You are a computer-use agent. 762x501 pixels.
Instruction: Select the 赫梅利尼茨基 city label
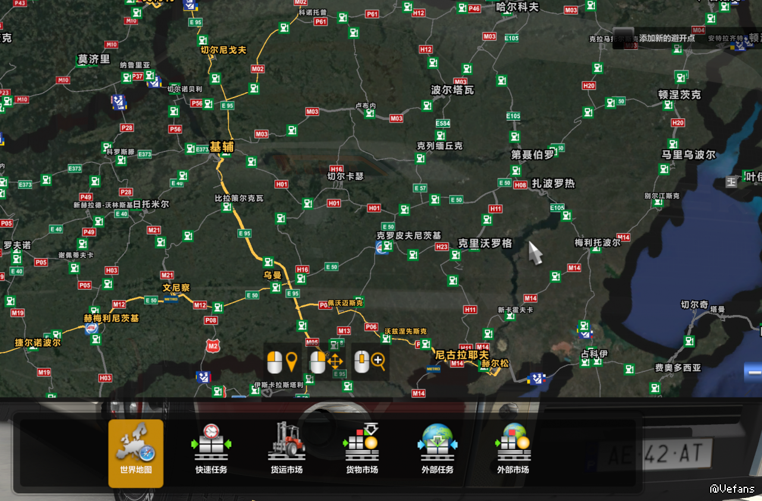coord(111,318)
